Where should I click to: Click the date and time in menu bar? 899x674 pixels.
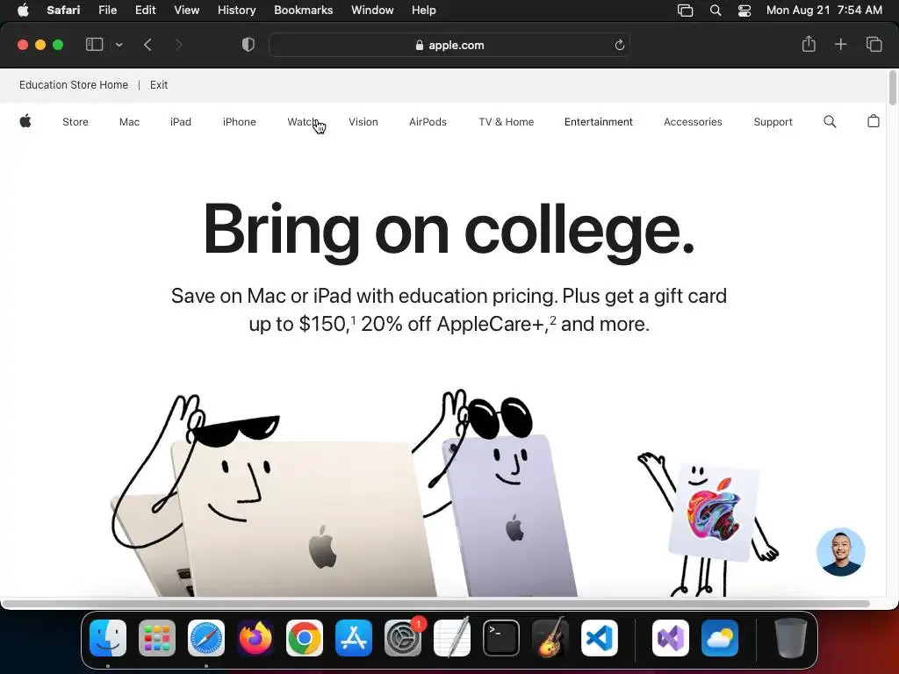point(823,10)
